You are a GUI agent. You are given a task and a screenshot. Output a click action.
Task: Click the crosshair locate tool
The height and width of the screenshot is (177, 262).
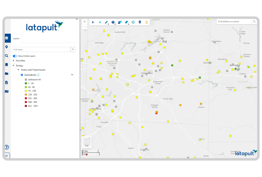point(133,22)
